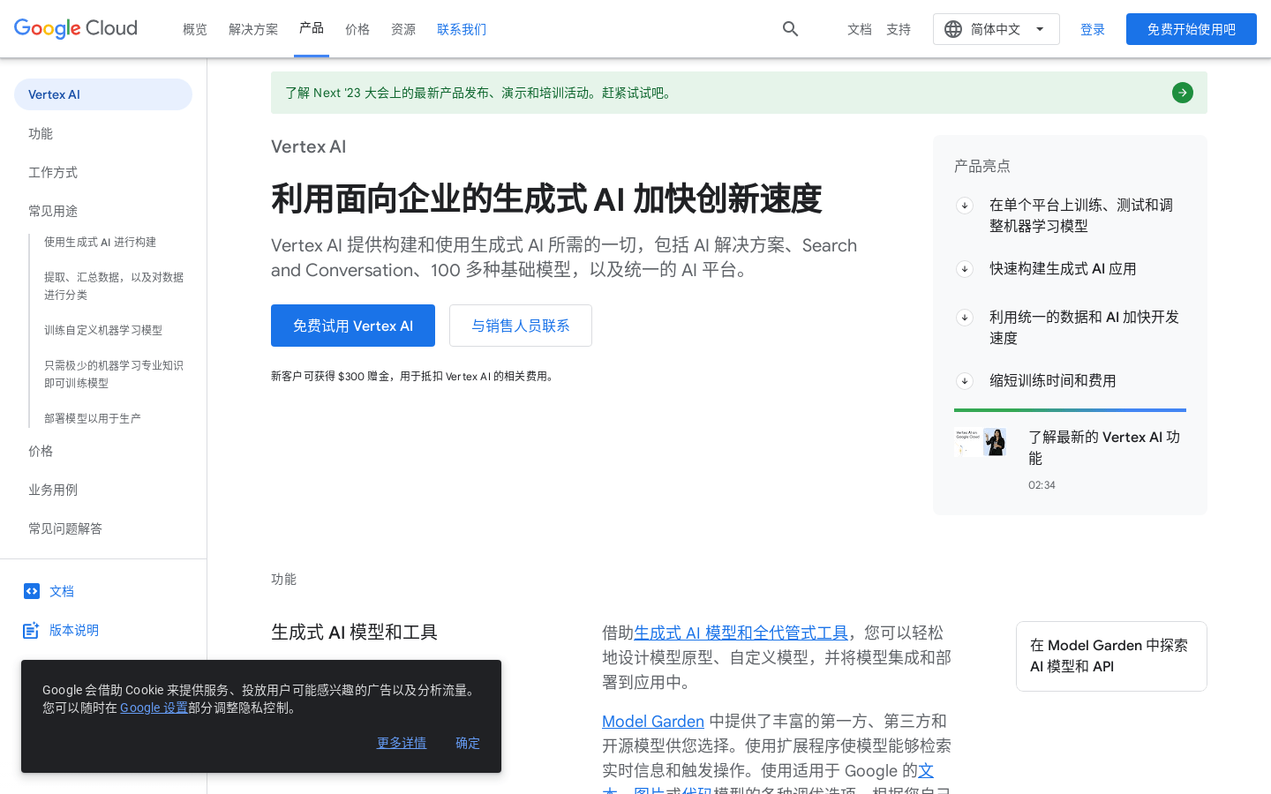This screenshot has width=1271, height=794.
Task: Open the 价格 nav item
Action: [x=357, y=29]
